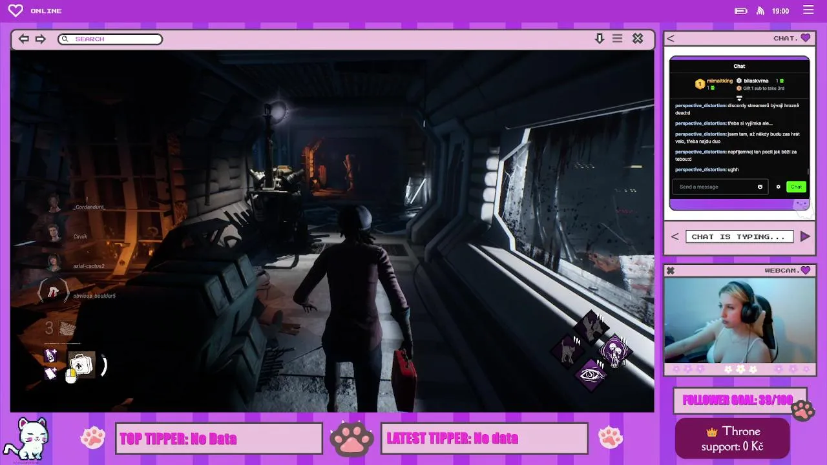
Task: Click the LATEST TIPPER box
Action: click(485, 439)
